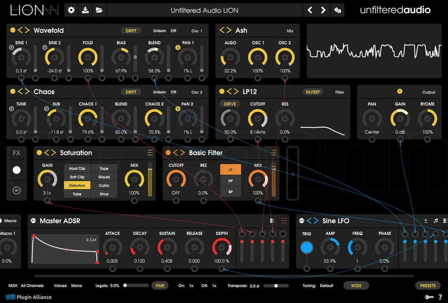Click the Sine LFO TRIG button
448x303 pixels.
[307, 247]
